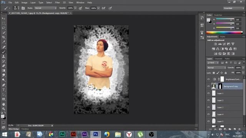Open the Brush panel toggle icon

(x=23, y=8)
